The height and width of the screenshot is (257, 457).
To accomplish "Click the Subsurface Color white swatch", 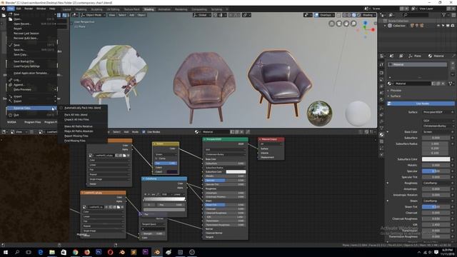I will [x=436, y=159].
